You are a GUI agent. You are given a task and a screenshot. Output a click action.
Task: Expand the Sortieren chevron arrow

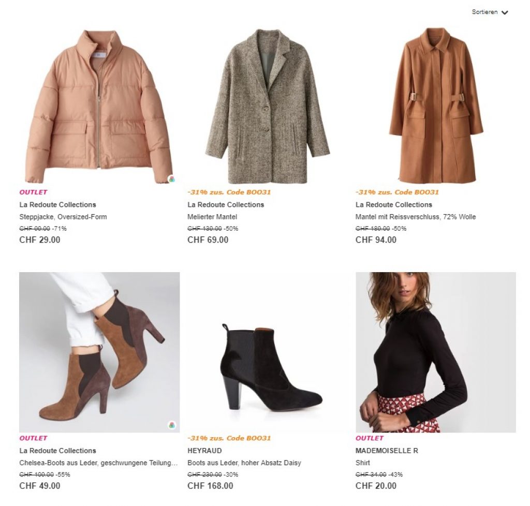click(505, 12)
